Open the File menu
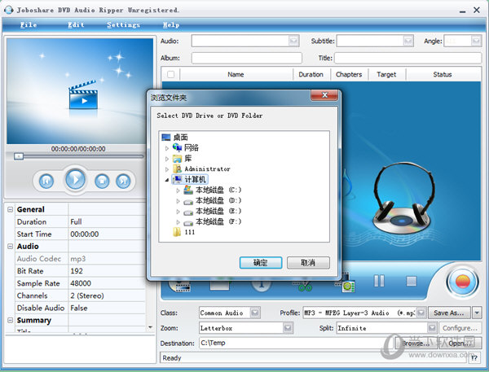 point(29,25)
